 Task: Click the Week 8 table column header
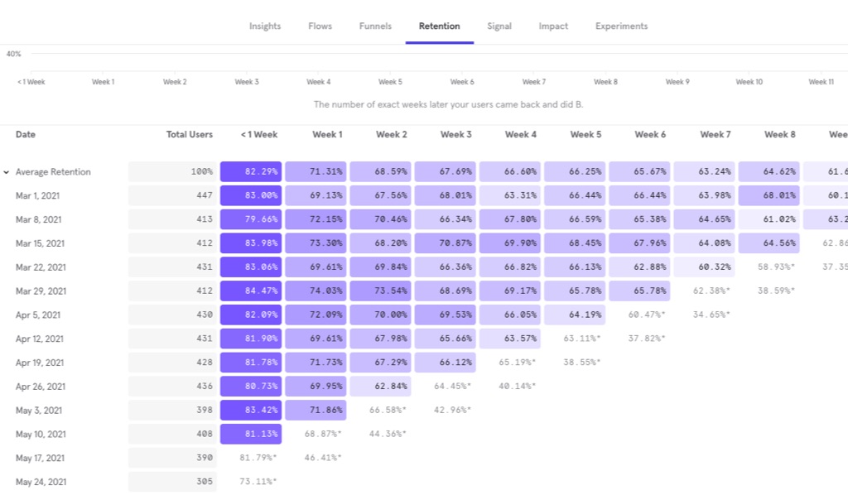click(779, 134)
